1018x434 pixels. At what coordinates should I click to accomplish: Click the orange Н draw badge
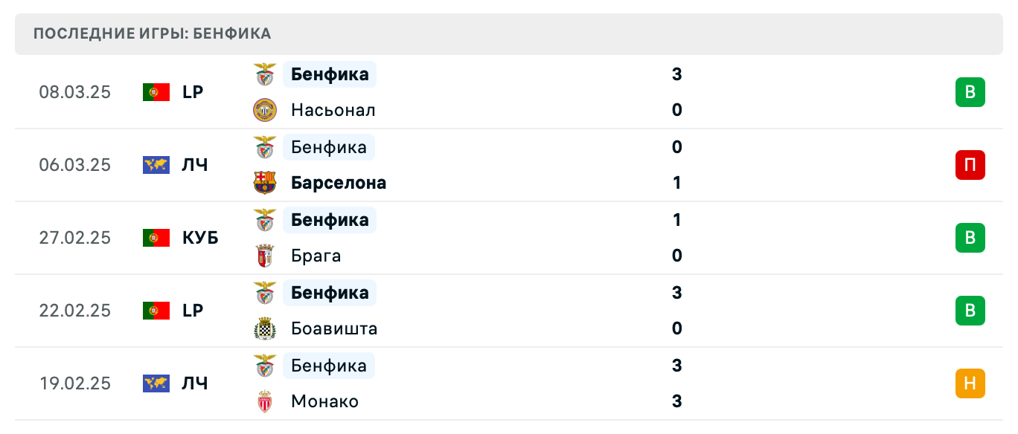pyautogui.click(x=970, y=383)
